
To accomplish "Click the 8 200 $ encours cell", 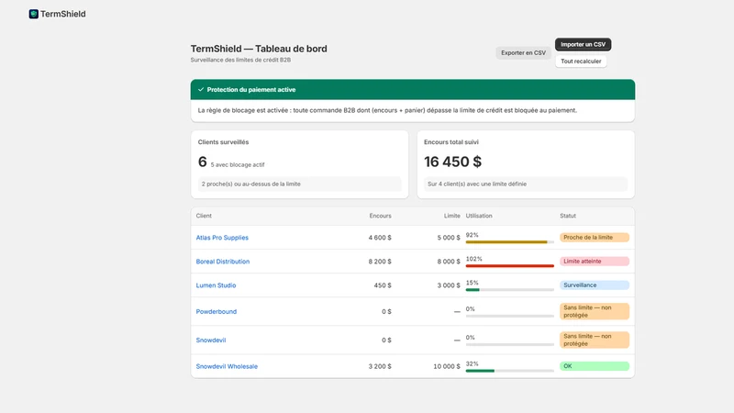I will 380,262.
